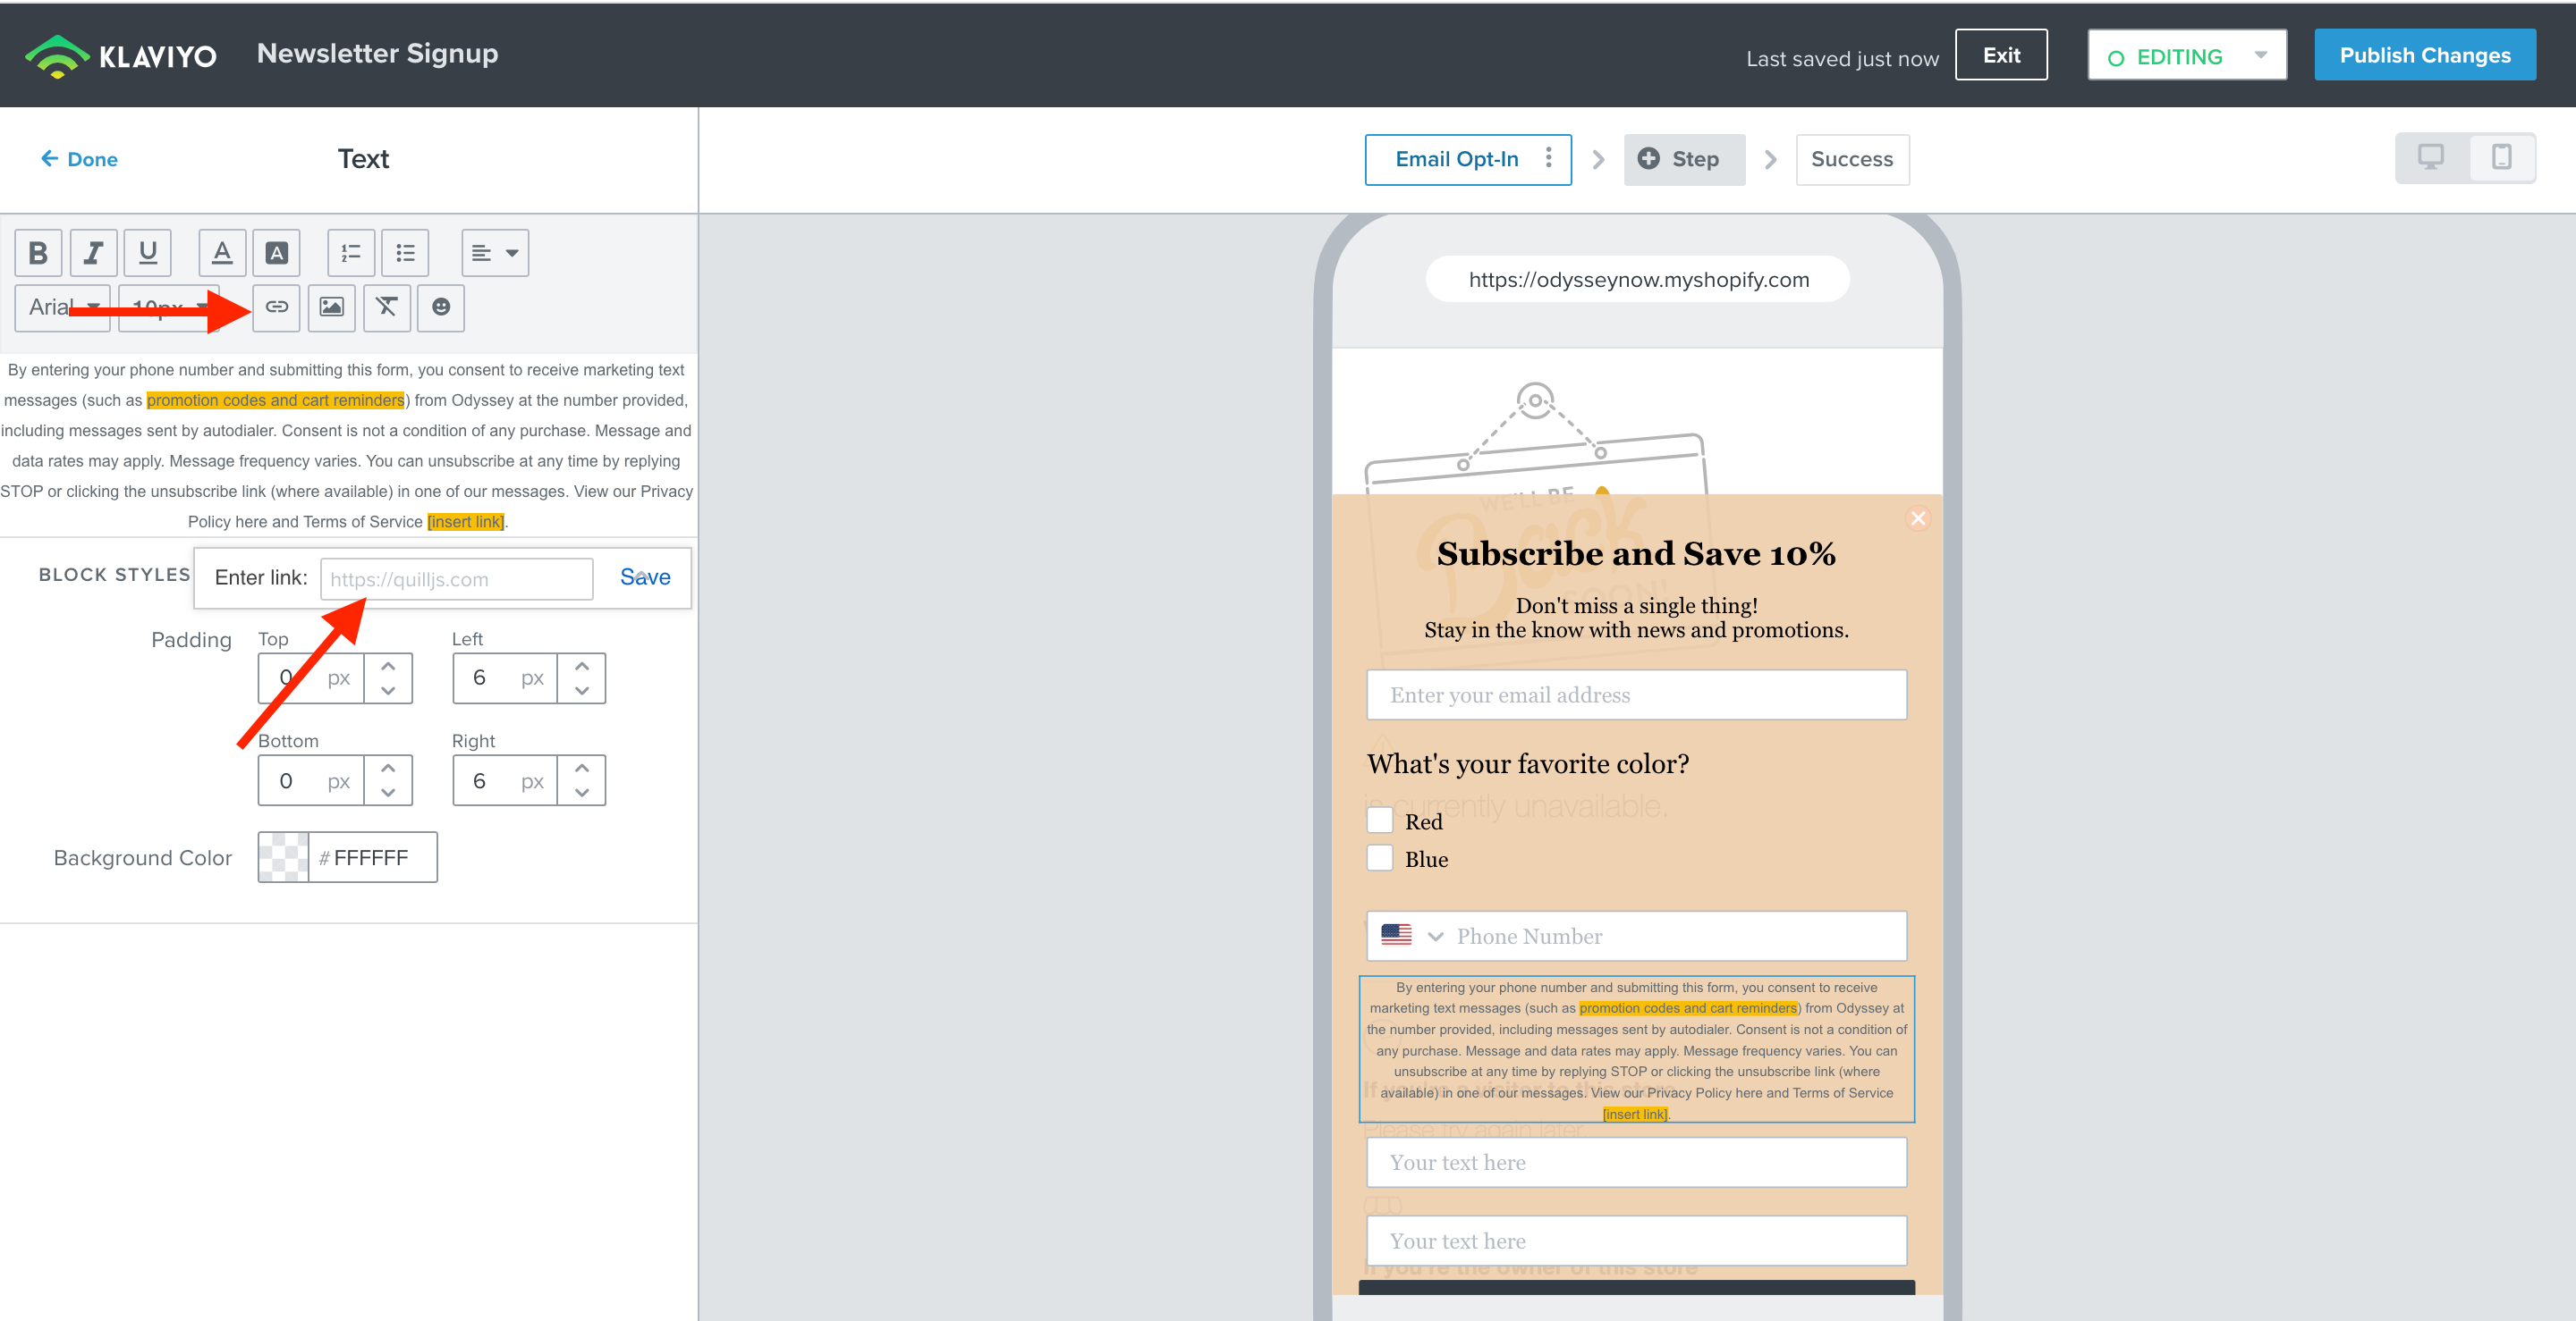Switch to mobile preview icon
This screenshot has width=2576, height=1321.
[2501, 157]
